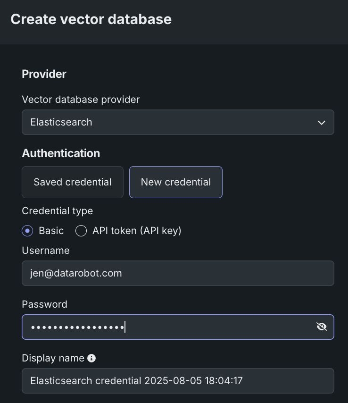Viewport: 348px width, 403px height.
Task: Click the 'Display name' label text
Action: pyautogui.click(x=53, y=358)
